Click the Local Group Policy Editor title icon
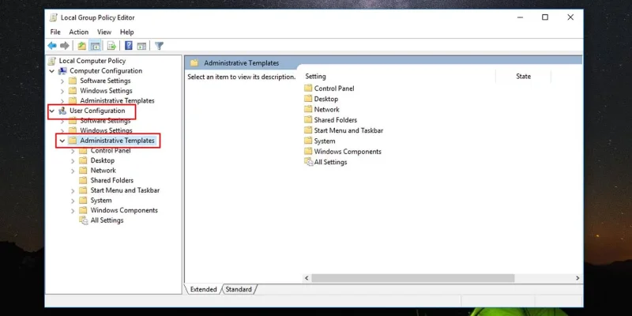Screen dimensions: 632x316 click(x=53, y=17)
